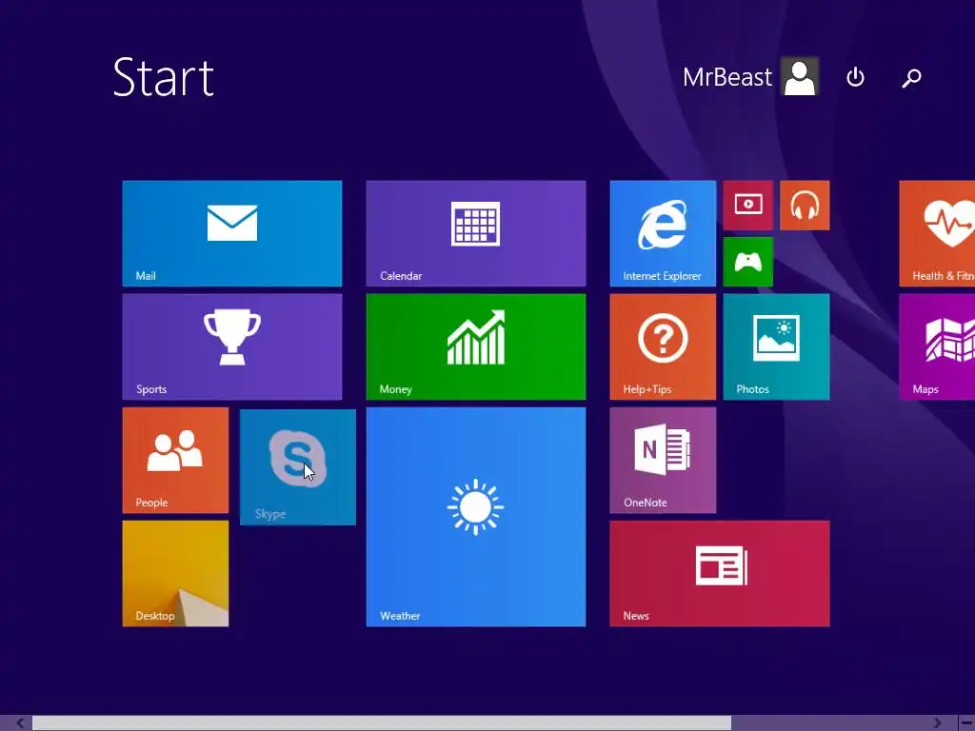Click the horizontal scrollbar thumb
The image size is (975, 731).
point(382,723)
